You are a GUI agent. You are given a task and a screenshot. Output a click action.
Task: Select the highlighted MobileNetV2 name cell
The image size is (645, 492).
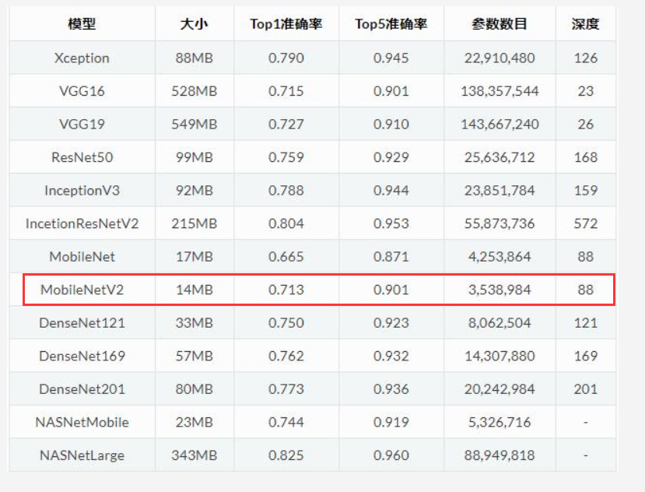[x=82, y=290]
